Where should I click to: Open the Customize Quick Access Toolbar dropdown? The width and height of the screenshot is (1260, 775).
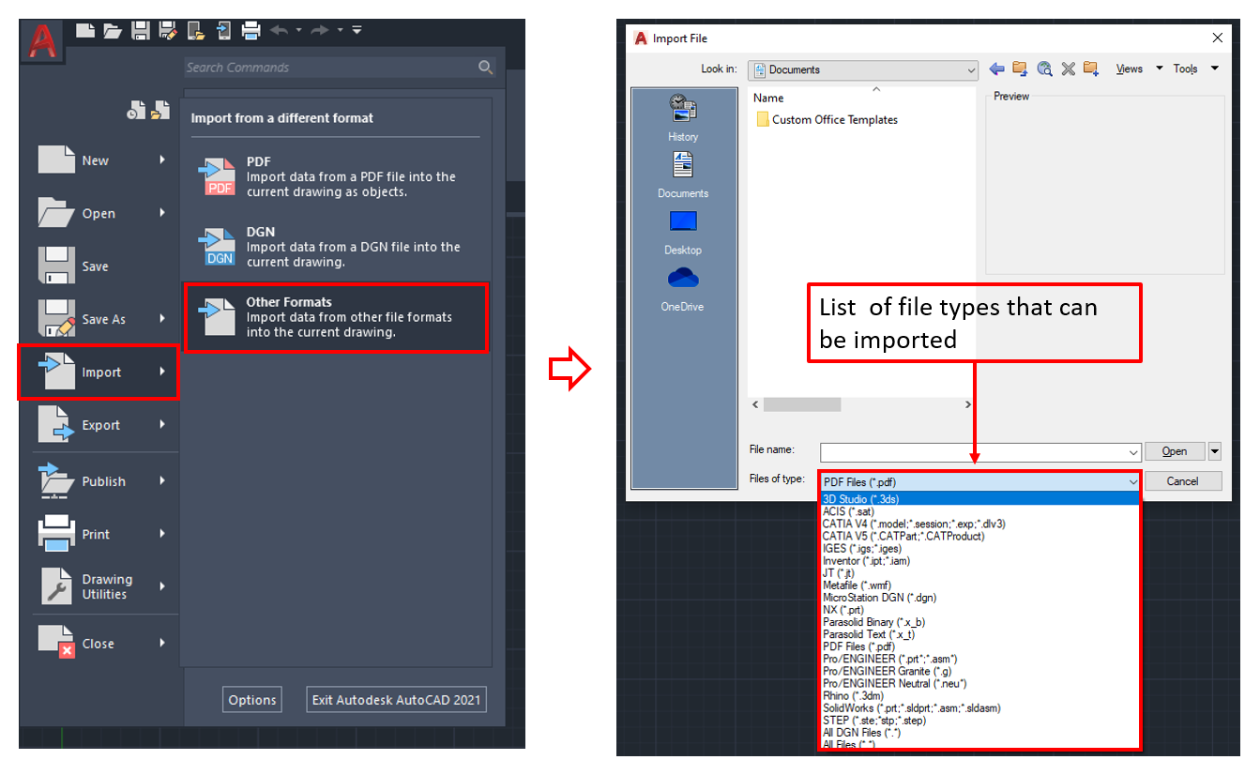[x=357, y=30]
